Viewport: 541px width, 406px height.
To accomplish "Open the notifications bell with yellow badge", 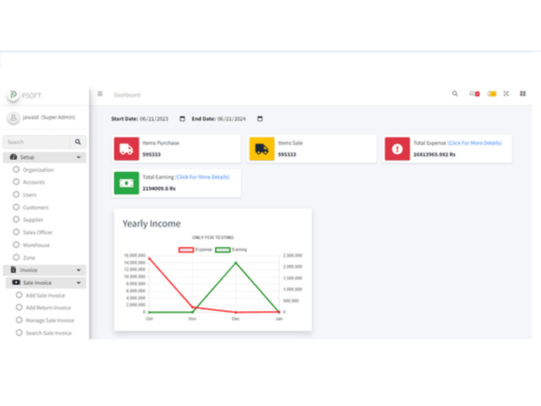I will click(492, 94).
